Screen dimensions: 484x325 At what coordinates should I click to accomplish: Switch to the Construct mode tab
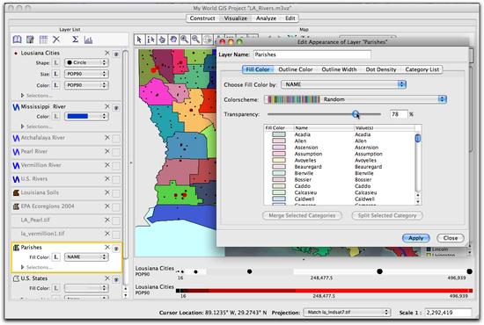tap(202, 18)
